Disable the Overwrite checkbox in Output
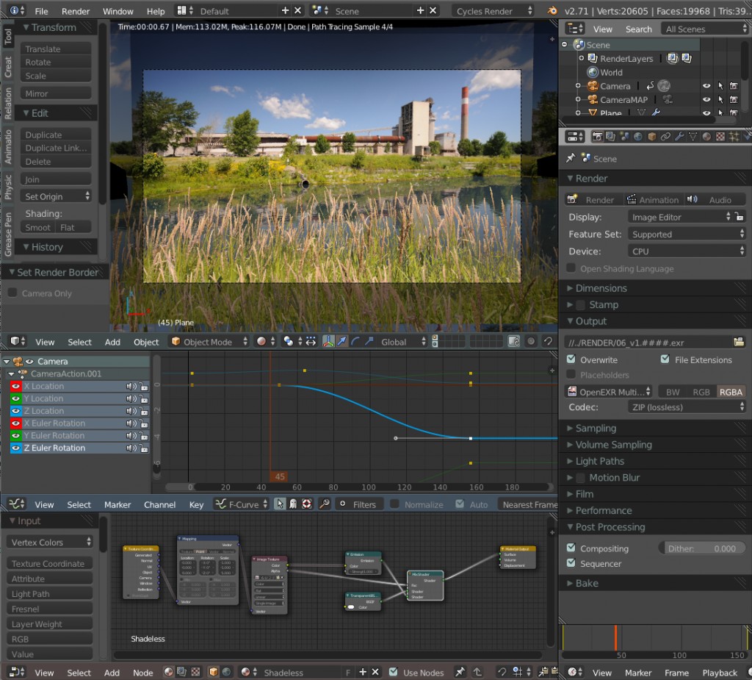Viewport: 752px width, 680px height. coord(571,359)
